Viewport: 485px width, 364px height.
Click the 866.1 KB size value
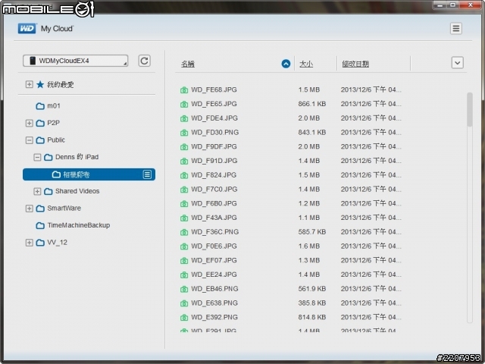click(312, 104)
